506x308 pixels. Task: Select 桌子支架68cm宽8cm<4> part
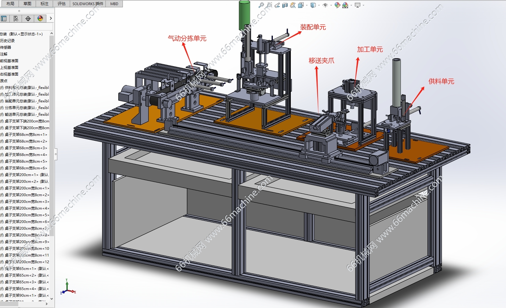click(x=24, y=154)
